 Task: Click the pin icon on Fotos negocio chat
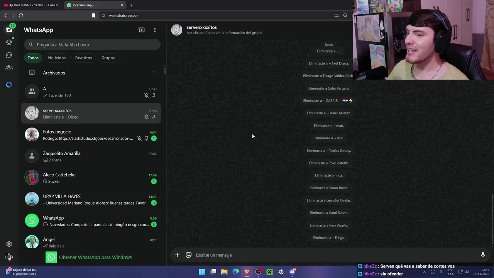(x=146, y=138)
